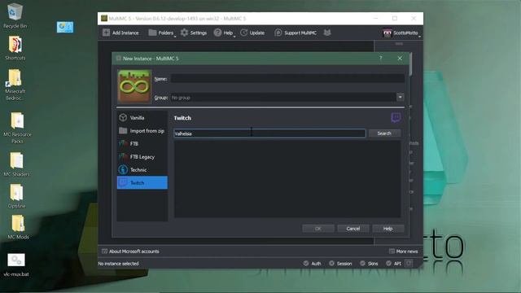Open Settings from the MultiMC toolbar
Viewport: 521px width, 293px height.
coord(194,33)
